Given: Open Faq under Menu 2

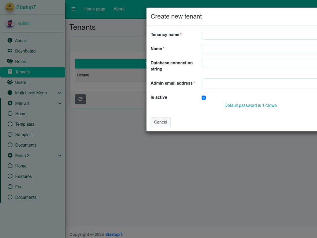Looking at the screenshot, I should tap(33, 187).
